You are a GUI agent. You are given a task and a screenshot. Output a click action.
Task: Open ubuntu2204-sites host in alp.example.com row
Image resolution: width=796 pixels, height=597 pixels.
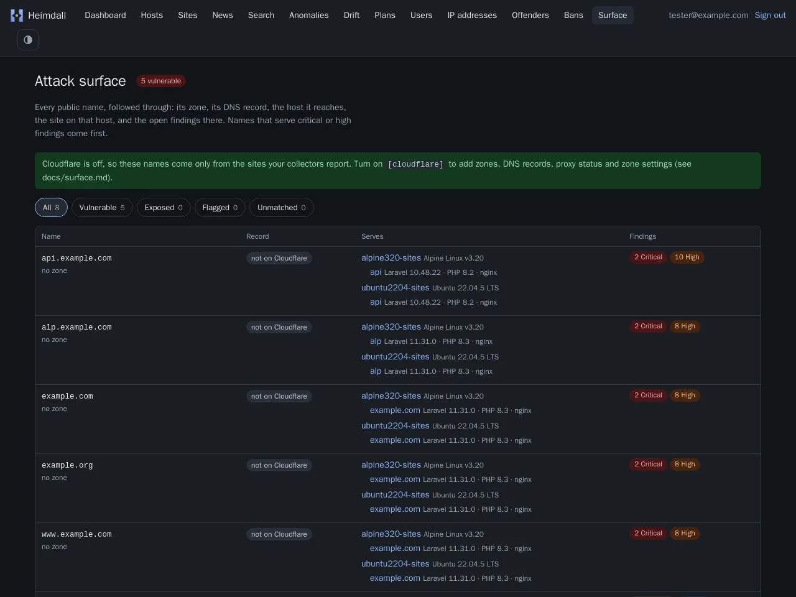coord(396,356)
